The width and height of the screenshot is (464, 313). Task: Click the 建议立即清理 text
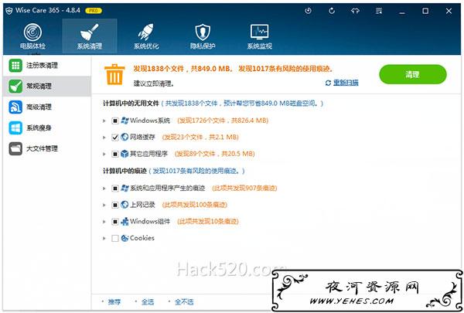click(154, 83)
